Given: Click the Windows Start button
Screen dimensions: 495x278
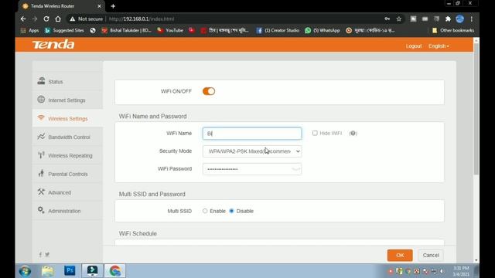Looking at the screenshot, I should [25, 271].
